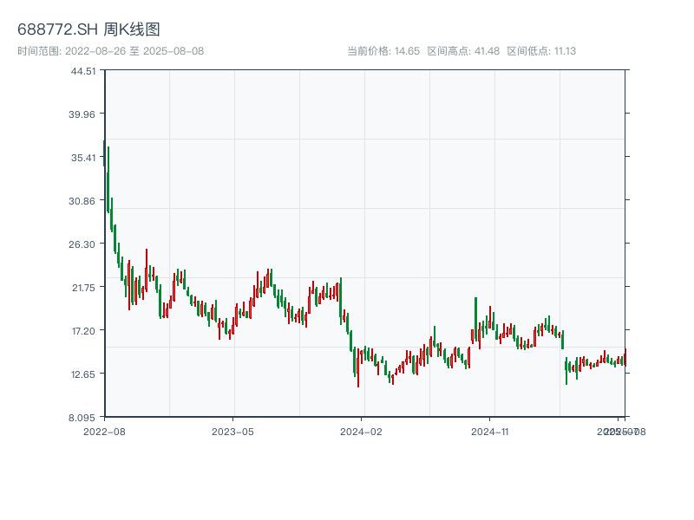694x520 pixels.
Task: Click the 时间范围 date range text
Action: tap(110, 51)
